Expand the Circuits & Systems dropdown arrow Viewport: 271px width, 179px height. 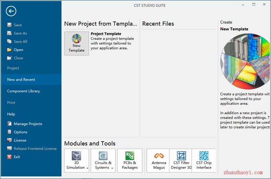112,168
